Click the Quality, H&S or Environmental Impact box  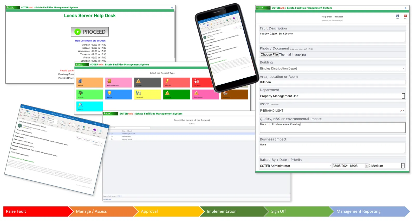[333, 128]
